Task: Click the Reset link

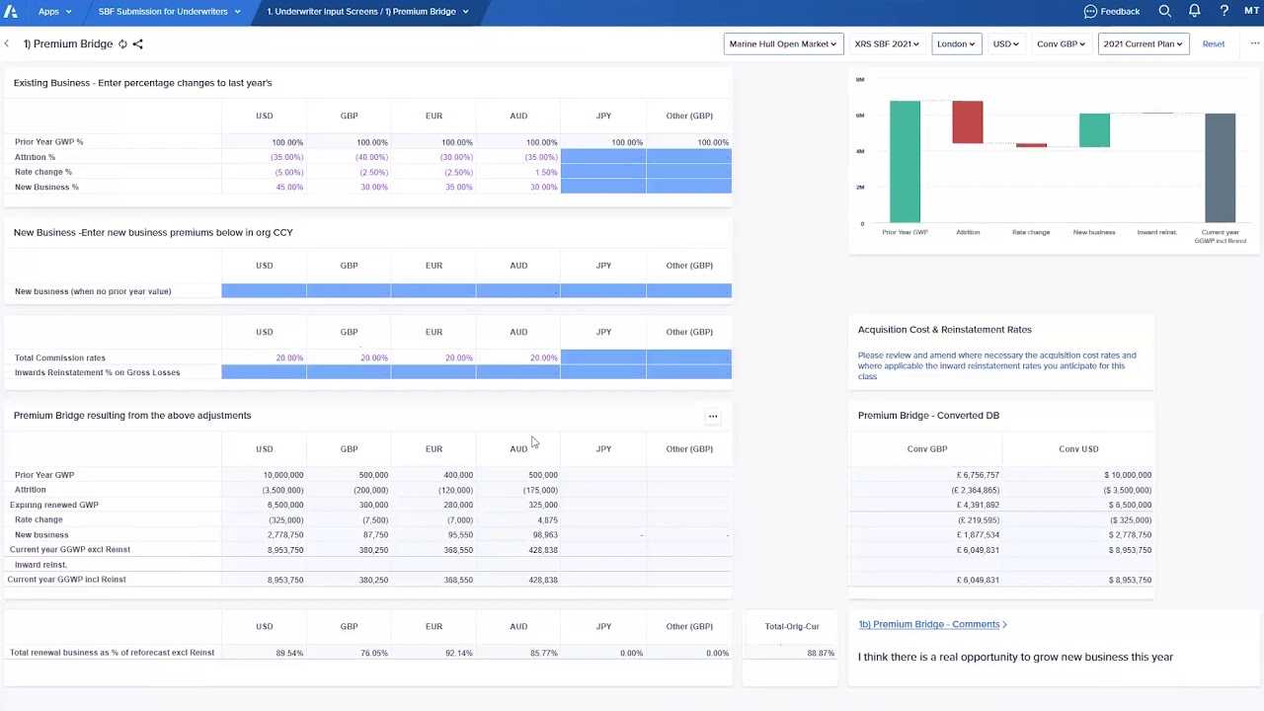Action: click(x=1214, y=43)
